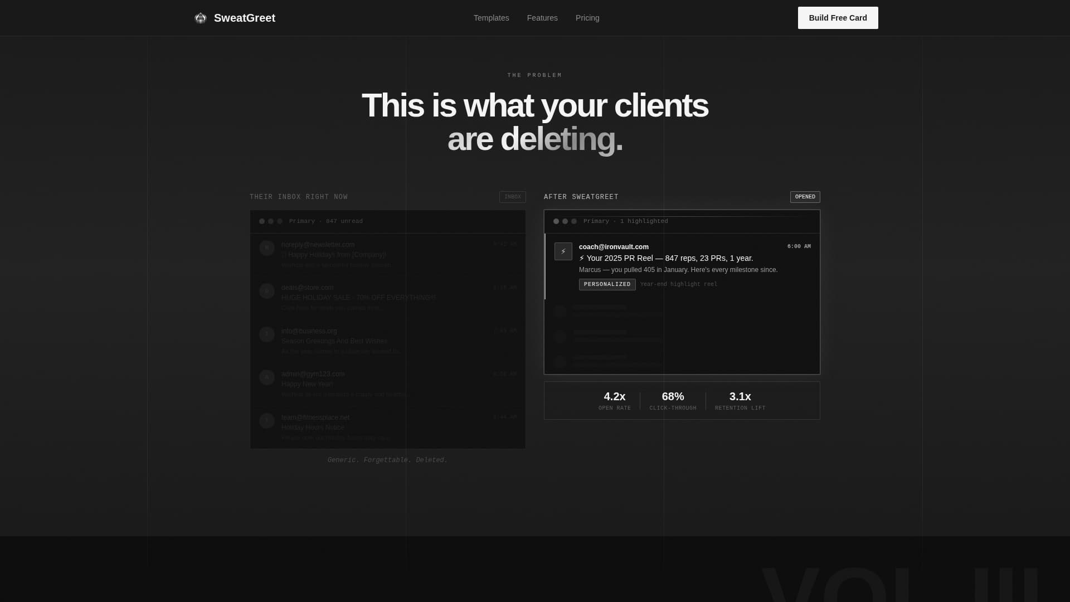
Task: Click the Marcus email preview line
Action: pyautogui.click(x=678, y=270)
